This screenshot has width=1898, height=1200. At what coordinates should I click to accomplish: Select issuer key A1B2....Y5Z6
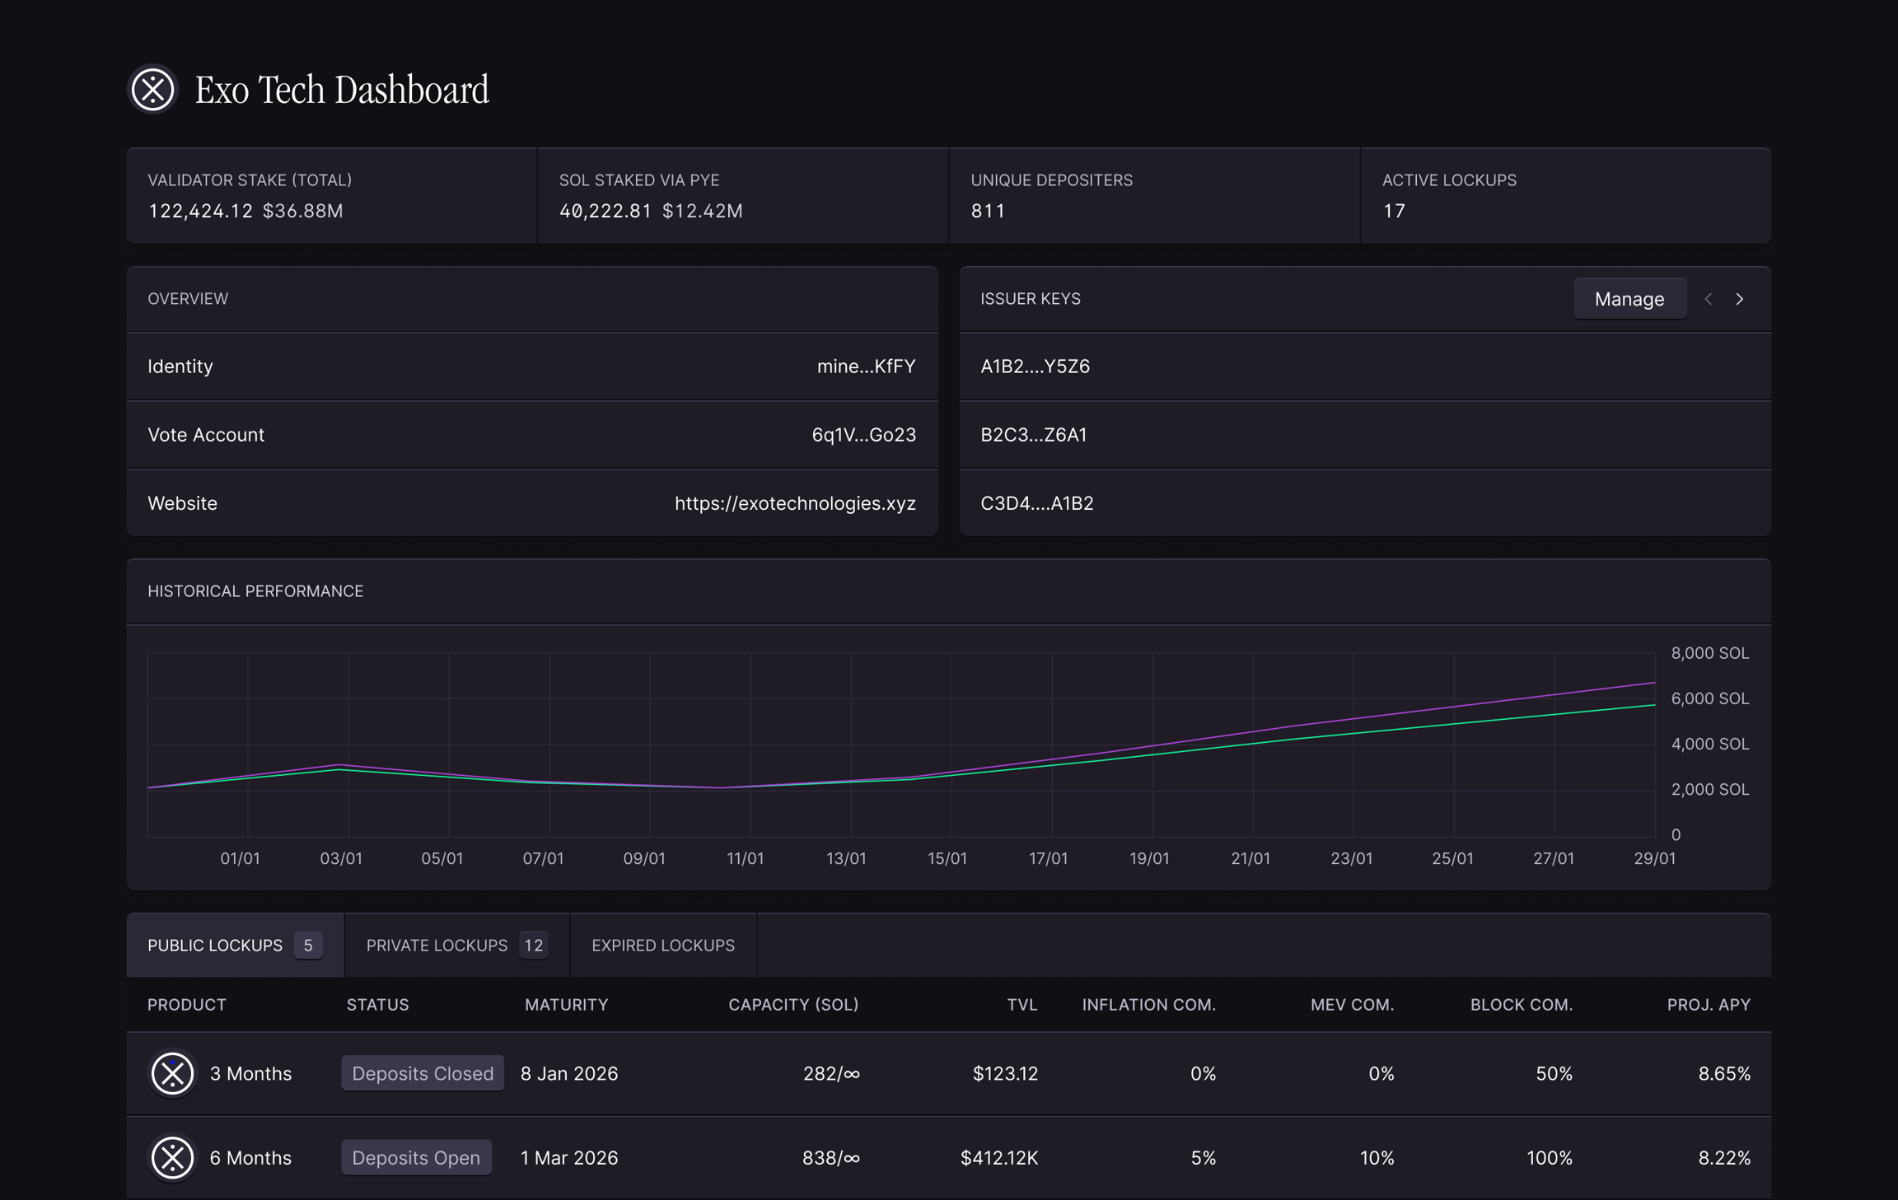tap(1035, 367)
